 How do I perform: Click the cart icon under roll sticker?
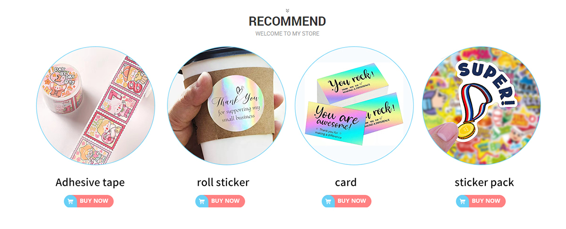click(x=202, y=201)
